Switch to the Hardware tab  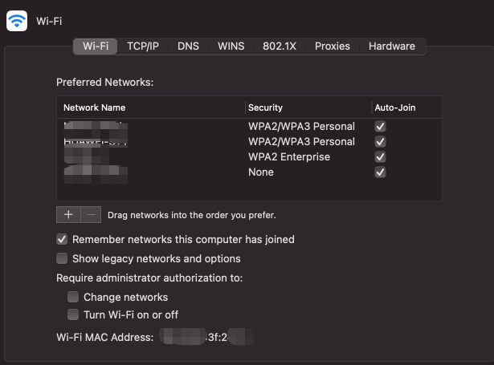tap(392, 47)
